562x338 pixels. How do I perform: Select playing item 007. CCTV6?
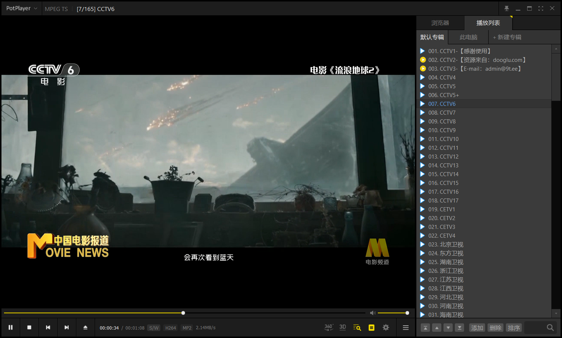pos(484,104)
